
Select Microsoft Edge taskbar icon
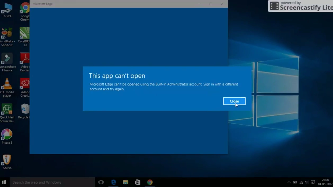tap(113, 182)
